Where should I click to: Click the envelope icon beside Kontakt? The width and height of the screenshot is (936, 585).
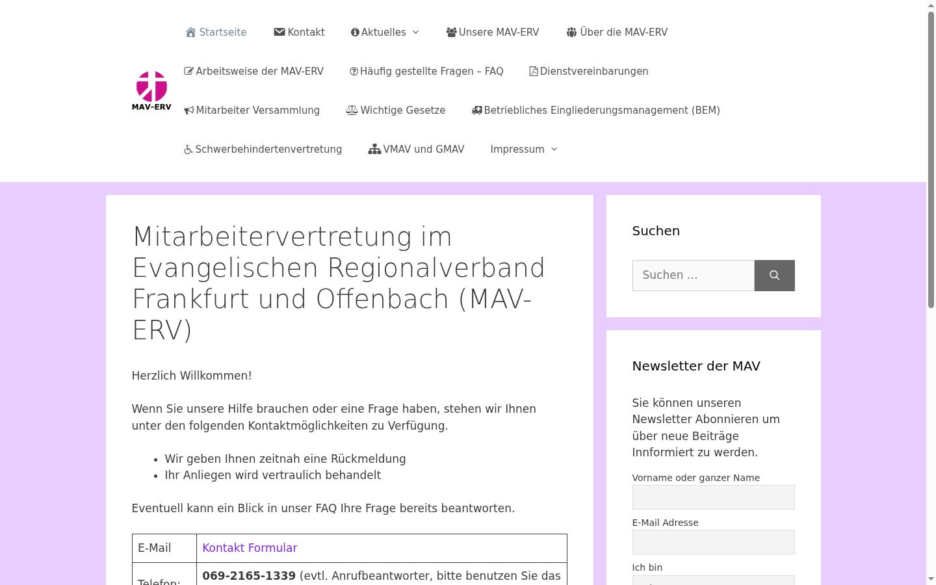[279, 32]
